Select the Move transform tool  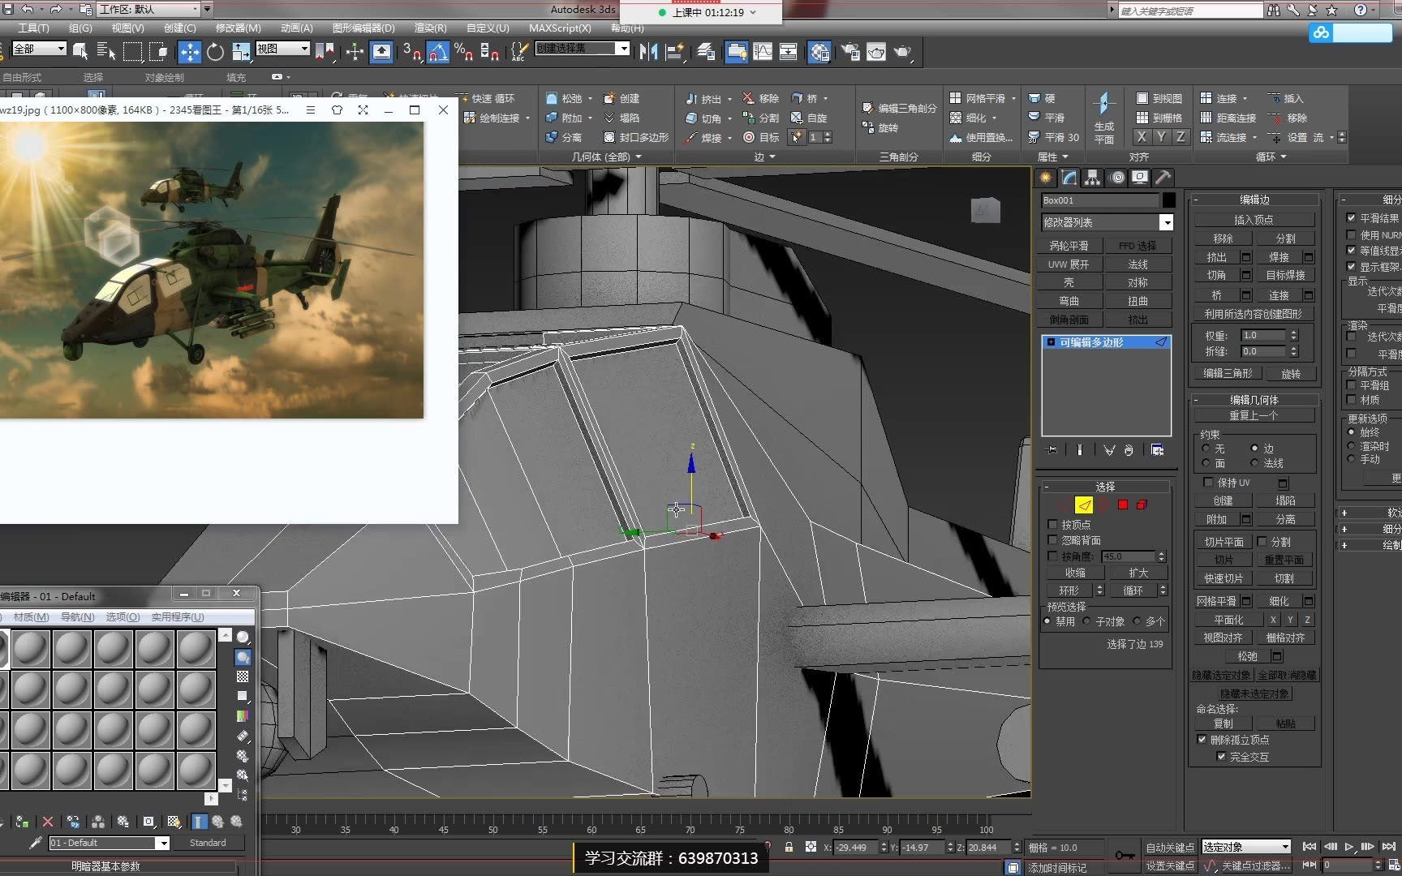coord(189,52)
